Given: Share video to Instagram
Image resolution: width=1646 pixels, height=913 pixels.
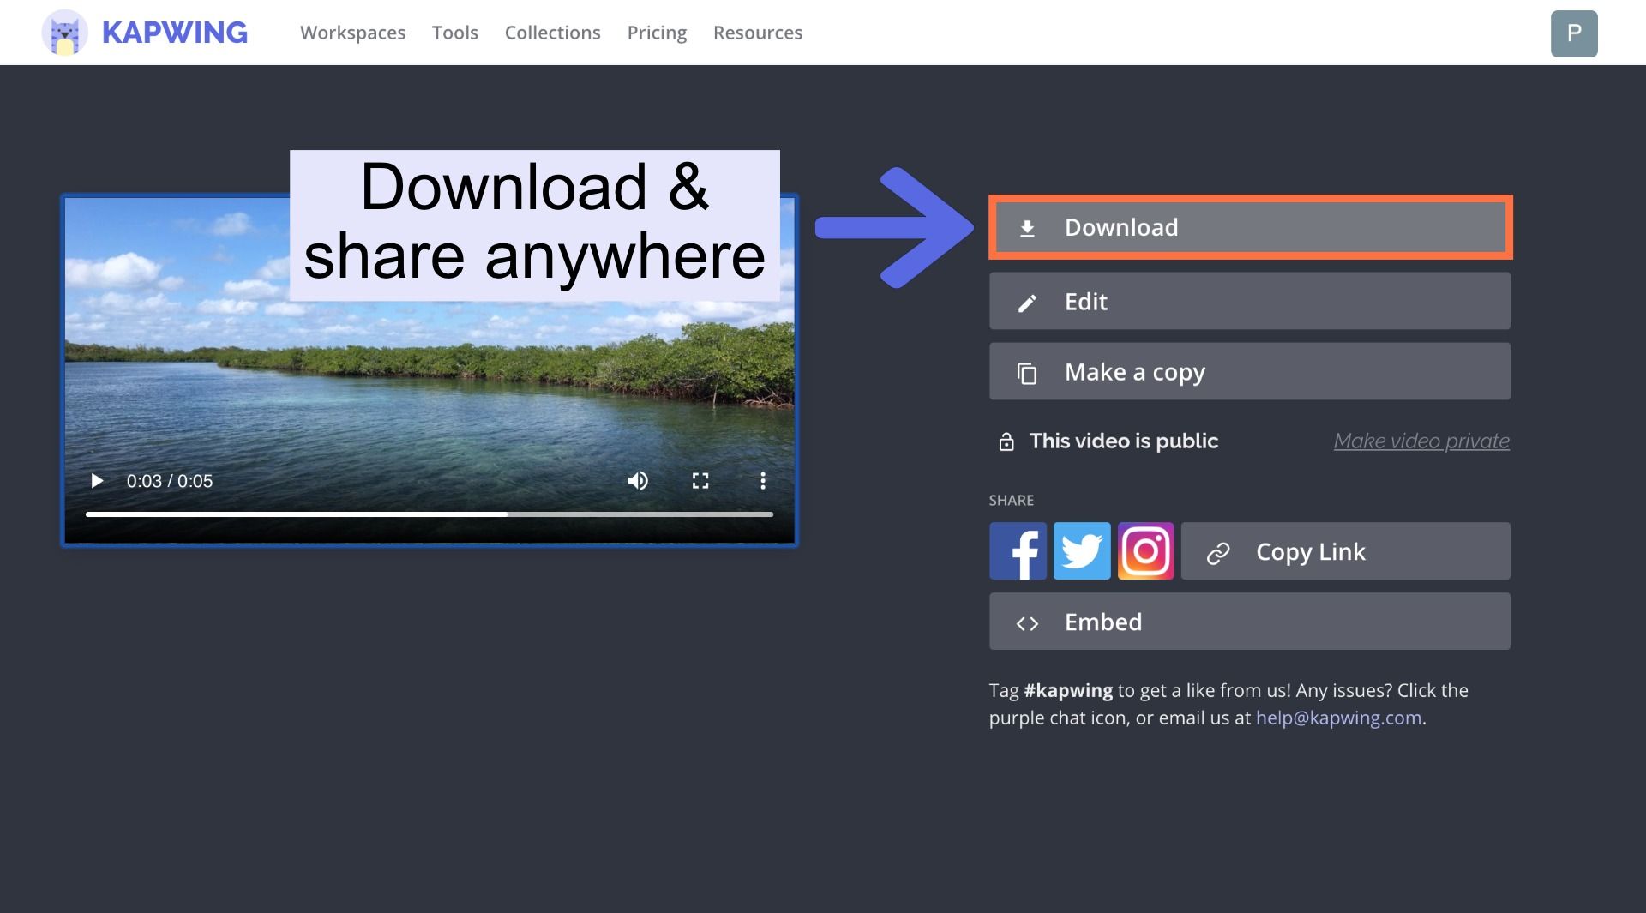Looking at the screenshot, I should 1145,551.
